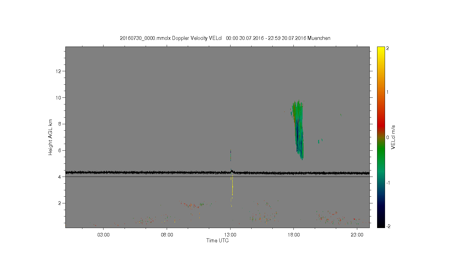Image resolution: width=458 pixels, height=274 pixels.
Task: Click the colorbar tick label 0
Action: point(387,137)
